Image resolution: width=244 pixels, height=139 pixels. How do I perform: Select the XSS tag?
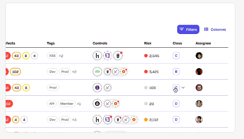click(52, 56)
